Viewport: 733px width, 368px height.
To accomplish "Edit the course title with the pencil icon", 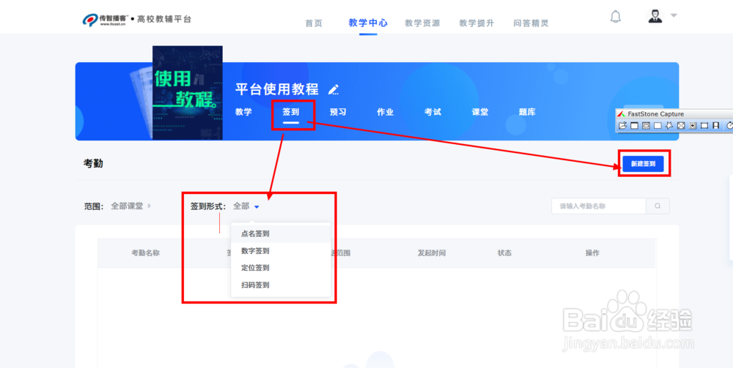I will tap(334, 89).
